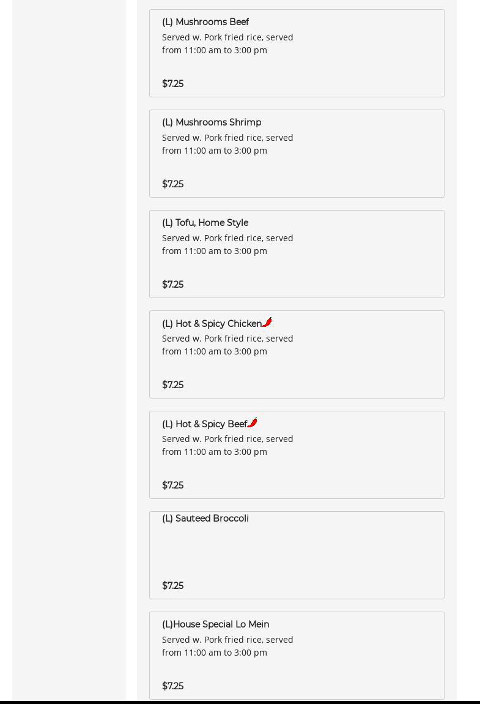The image size is (480, 704).
Task: Tap the price of Hot & Spicy Beef
Action: pyautogui.click(x=172, y=485)
